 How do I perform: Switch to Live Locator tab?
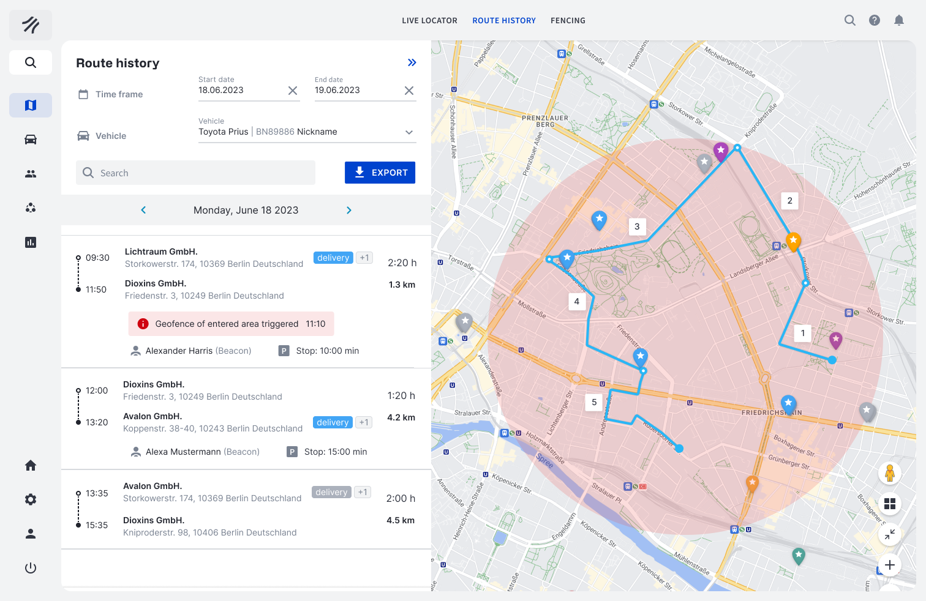pos(429,21)
